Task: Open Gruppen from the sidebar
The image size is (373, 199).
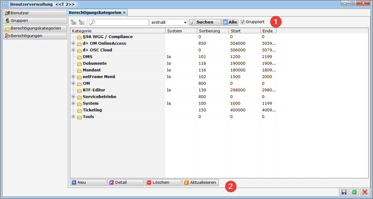Action: tap(35, 21)
